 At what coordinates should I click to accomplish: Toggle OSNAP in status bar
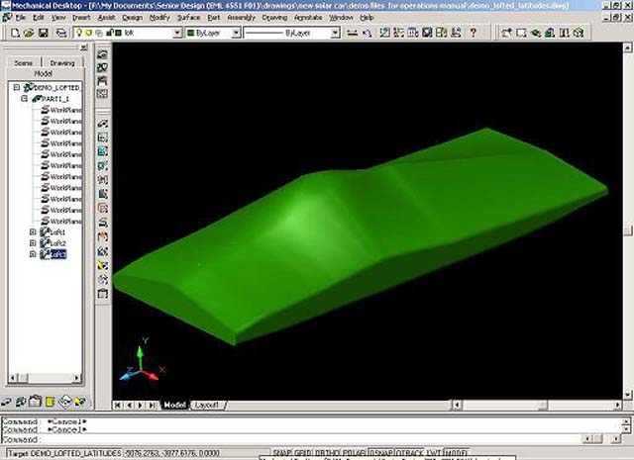(x=381, y=453)
